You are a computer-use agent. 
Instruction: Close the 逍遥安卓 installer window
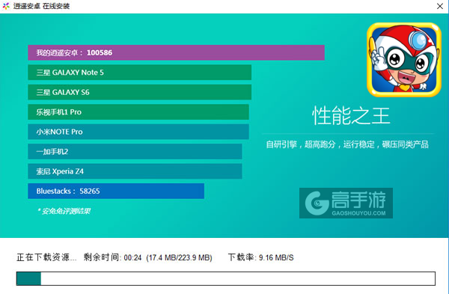pyautogui.click(x=440, y=6)
